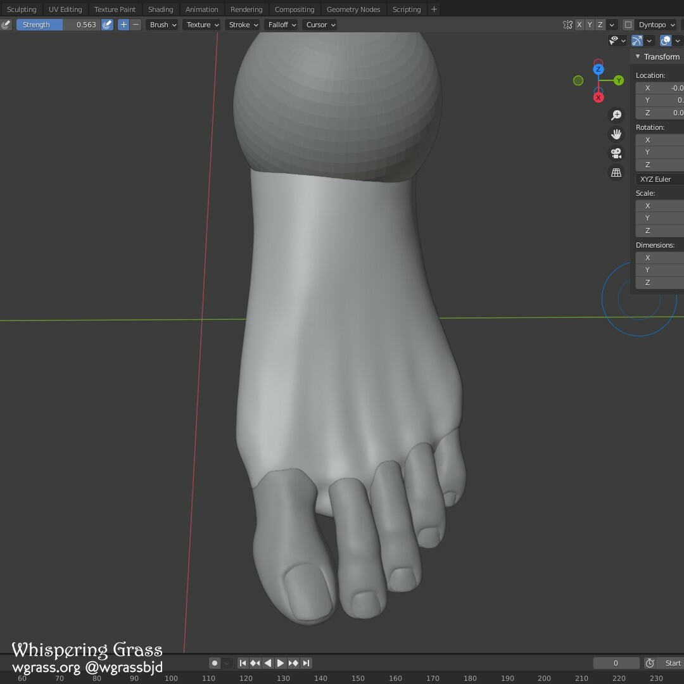The width and height of the screenshot is (684, 684).
Task: Open the Scripting workspace tab
Action: click(406, 9)
